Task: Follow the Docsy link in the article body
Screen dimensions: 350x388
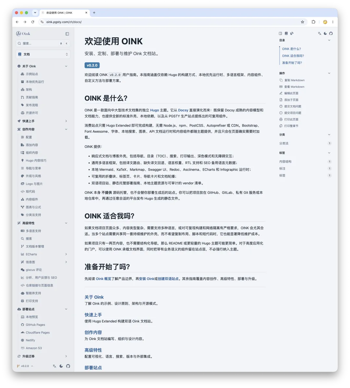Action: 183,110
